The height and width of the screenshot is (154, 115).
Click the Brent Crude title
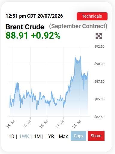(25, 27)
